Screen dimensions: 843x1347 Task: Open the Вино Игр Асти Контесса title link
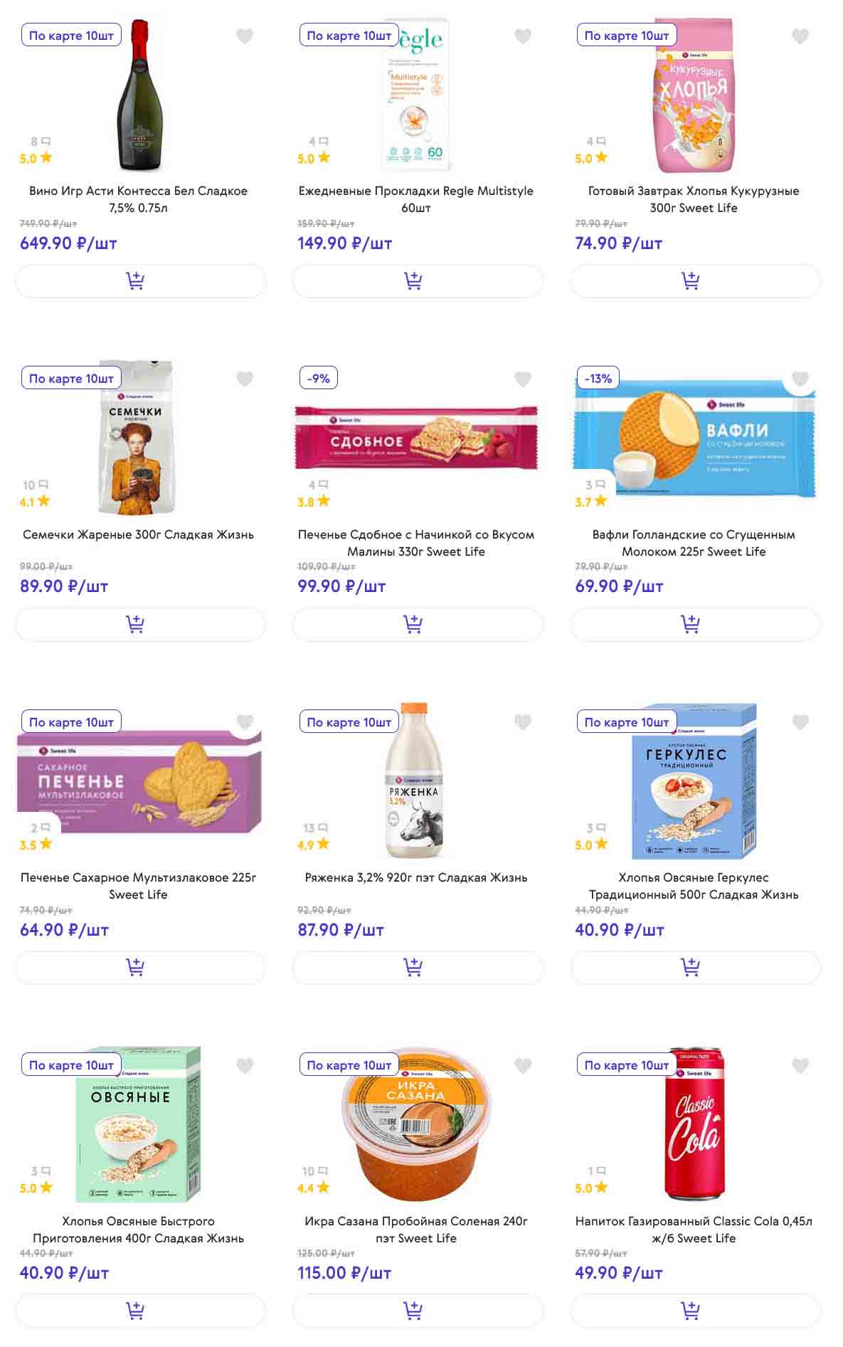[x=139, y=199]
